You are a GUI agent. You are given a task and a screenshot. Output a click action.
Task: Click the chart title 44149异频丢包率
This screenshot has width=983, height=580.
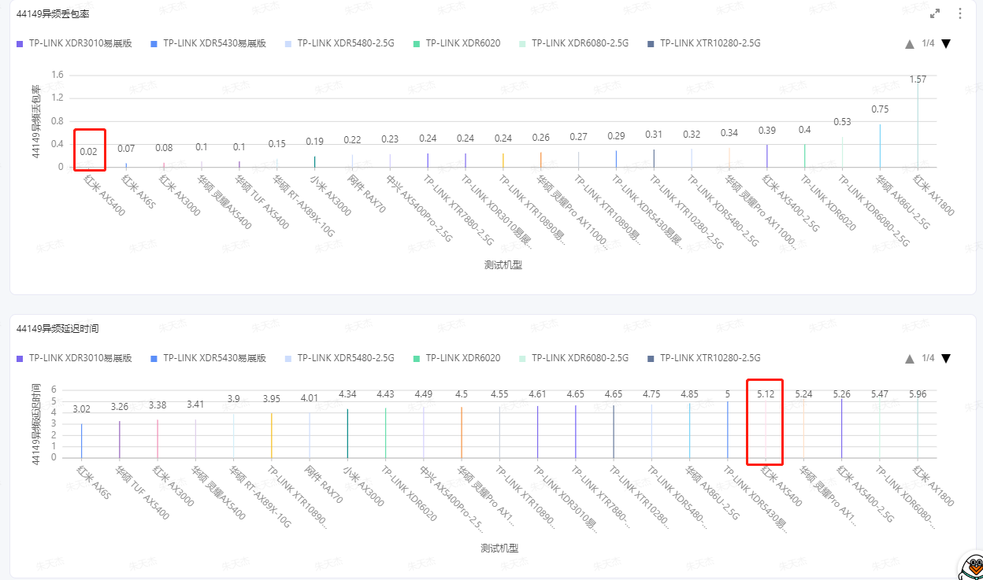tap(51, 13)
